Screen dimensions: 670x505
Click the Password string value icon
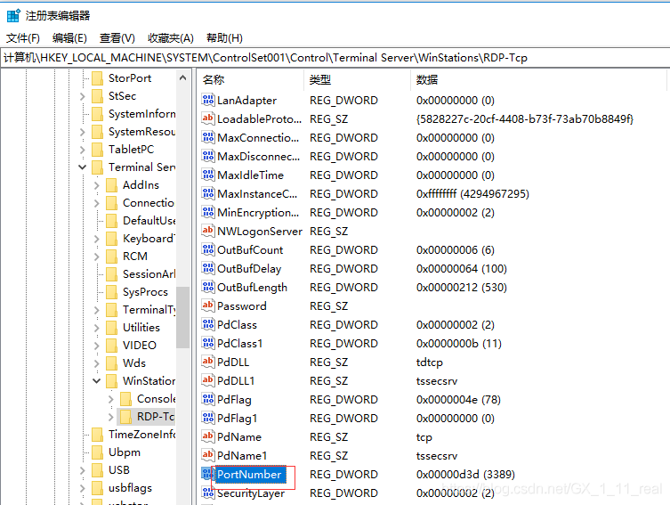click(208, 305)
